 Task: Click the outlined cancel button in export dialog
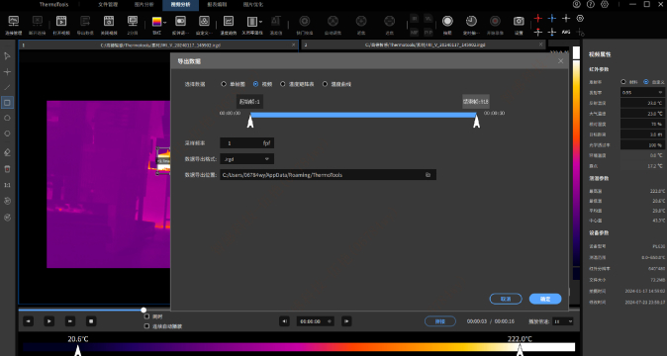[x=506, y=299]
